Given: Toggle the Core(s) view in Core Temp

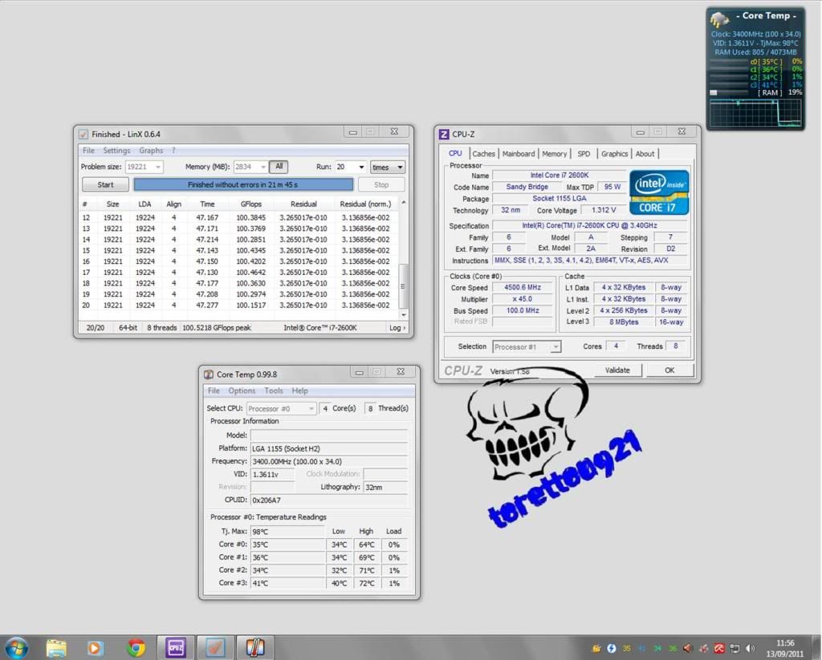Looking at the screenshot, I should pos(340,408).
